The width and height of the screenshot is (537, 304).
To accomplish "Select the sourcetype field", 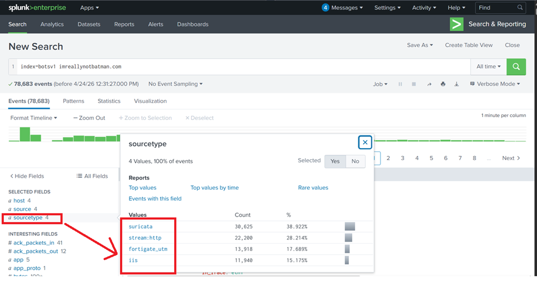I will (x=28, y=217).
